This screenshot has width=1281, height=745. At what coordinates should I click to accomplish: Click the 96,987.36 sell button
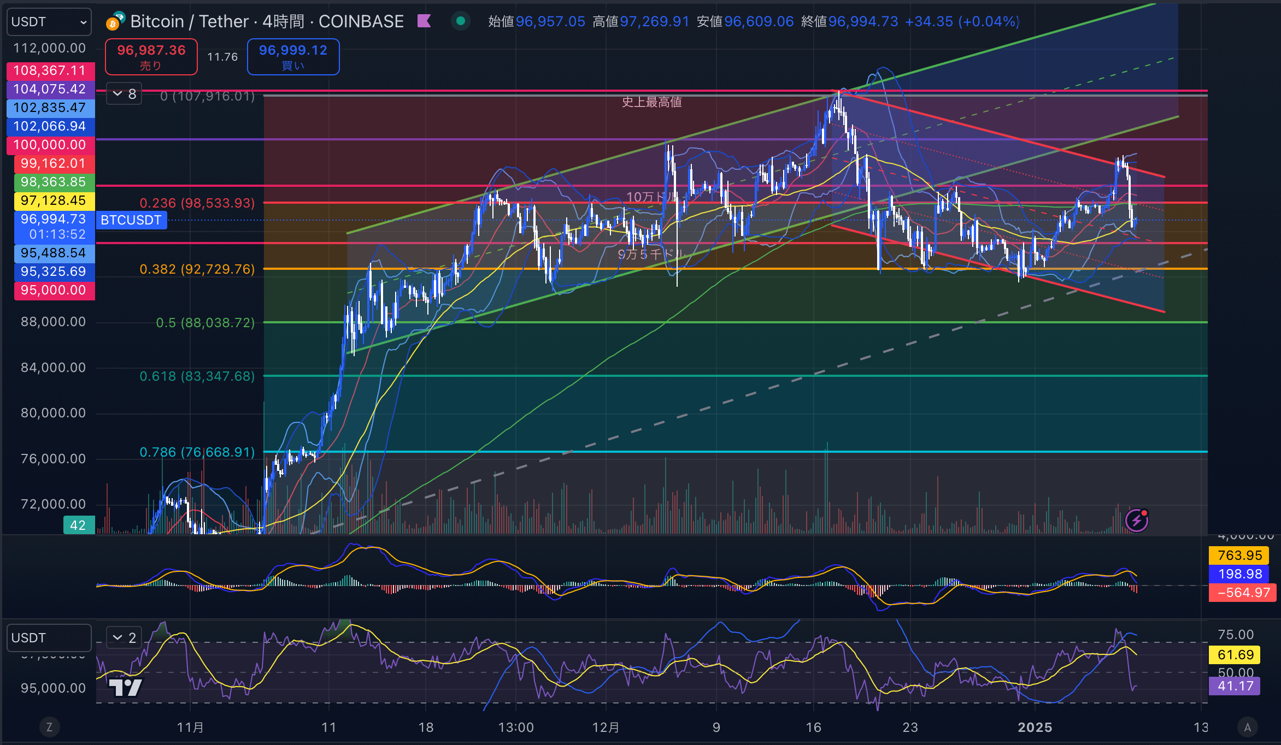(151, 56)
